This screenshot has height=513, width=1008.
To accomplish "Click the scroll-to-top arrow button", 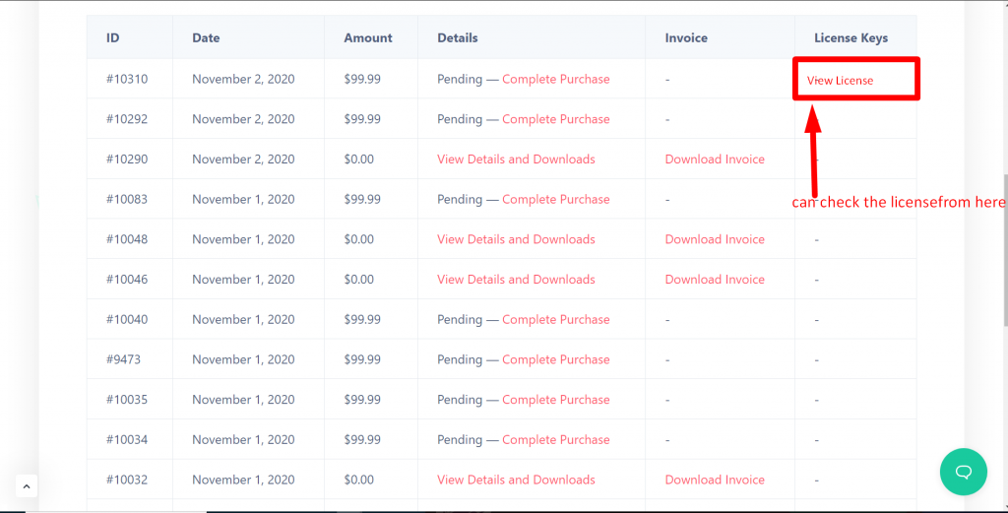I will [27, 485].
